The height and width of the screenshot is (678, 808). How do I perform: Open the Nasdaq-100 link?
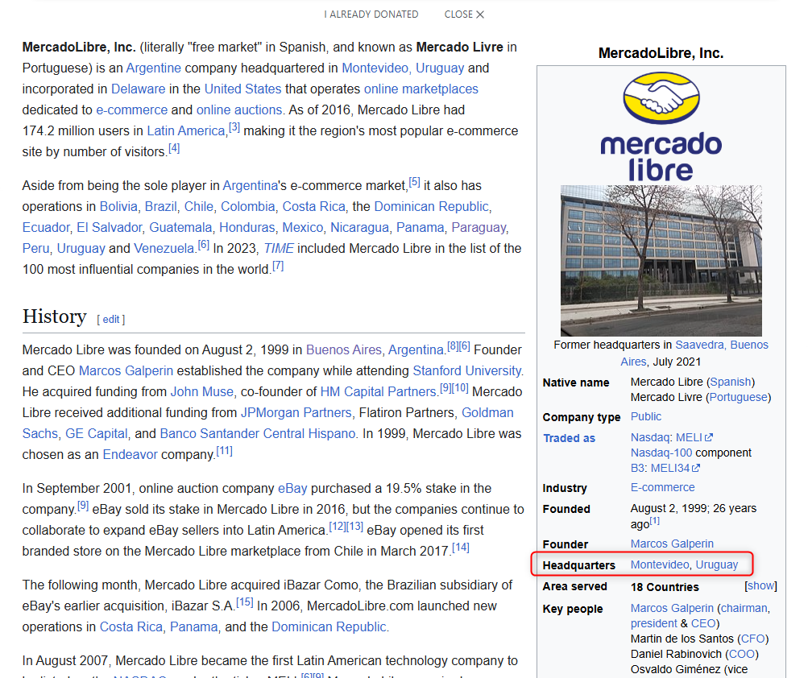pyautogui.click(x=661, y=453)
